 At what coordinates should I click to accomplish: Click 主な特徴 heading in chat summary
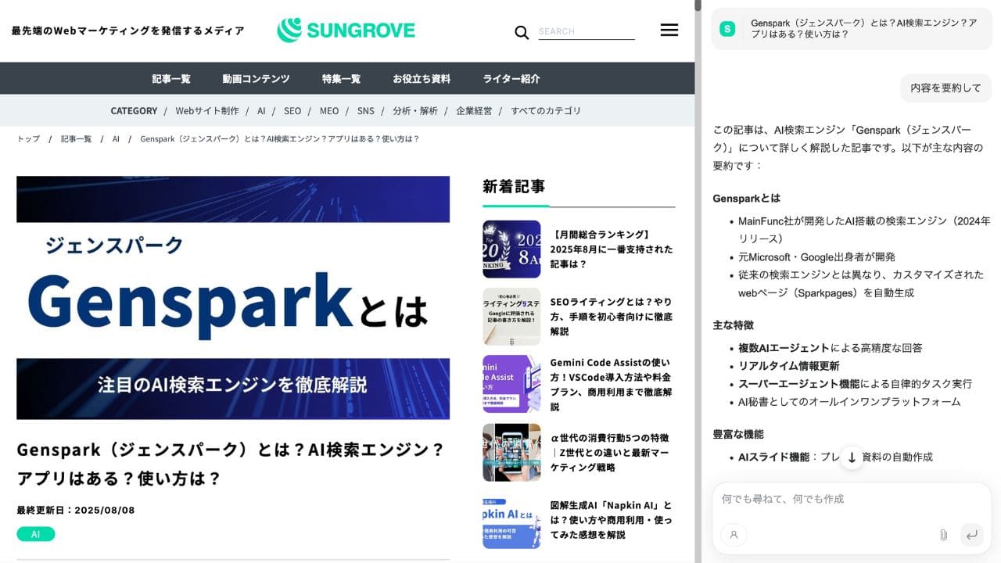click(x=733, y=325)
